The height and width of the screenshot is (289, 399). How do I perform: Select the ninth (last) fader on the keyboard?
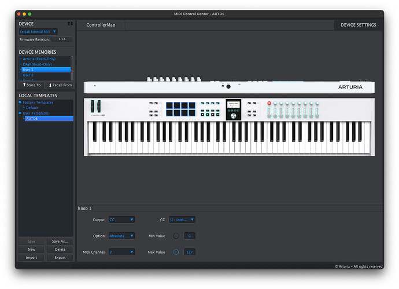coord(317,112)
